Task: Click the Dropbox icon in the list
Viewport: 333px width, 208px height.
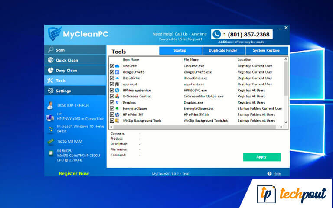Action: tap(117, 102)
